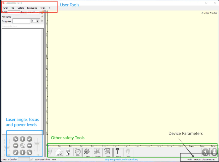This screenshot has height=162, width=219.
Task: Click the Frame custom button
Action: coord(108,152)
